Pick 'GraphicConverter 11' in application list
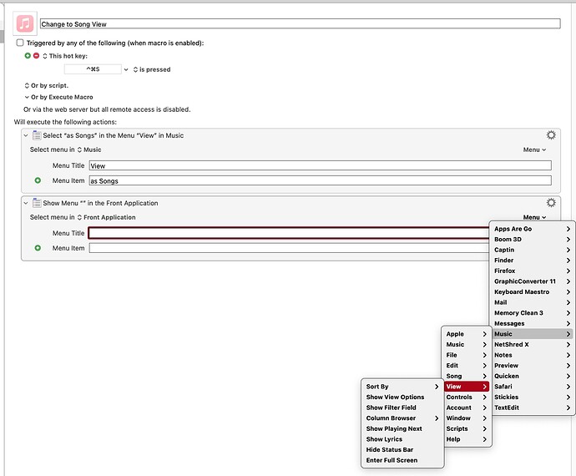Viewport: 576px width, 476px height. (x=532, y=281)
